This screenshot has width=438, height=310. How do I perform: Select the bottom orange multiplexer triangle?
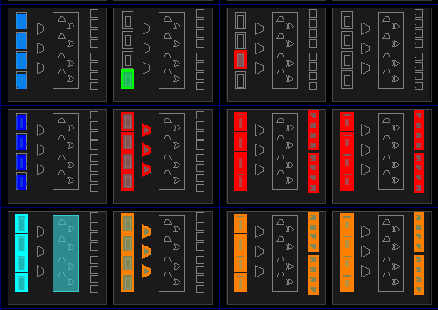146,271
